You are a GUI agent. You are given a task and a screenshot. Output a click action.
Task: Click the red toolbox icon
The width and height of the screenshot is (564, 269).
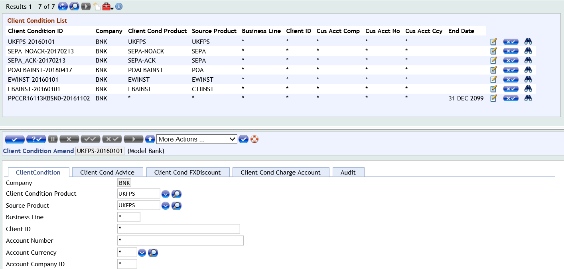click(x=106, y=6)
